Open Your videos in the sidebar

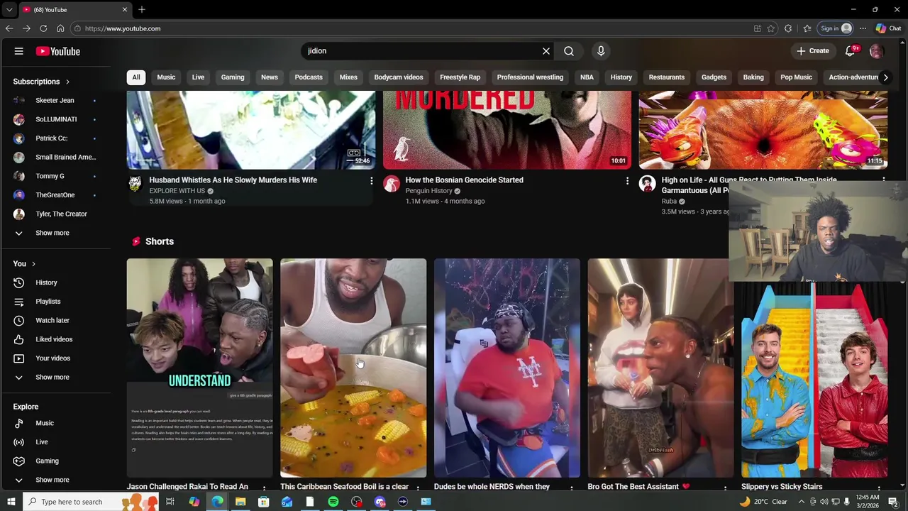click(x=52, y=358)
